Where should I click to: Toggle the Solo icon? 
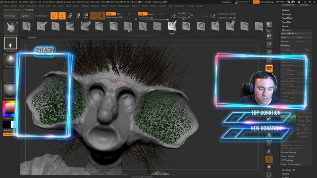coord(269,167)
